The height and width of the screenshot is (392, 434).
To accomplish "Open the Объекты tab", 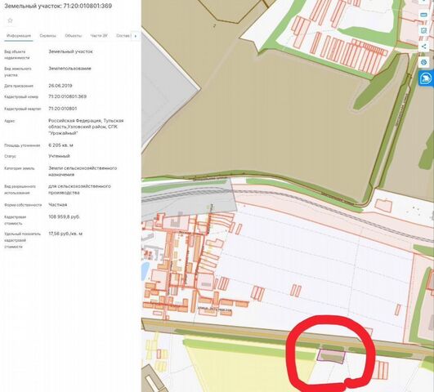I will [x=73, y=36].
